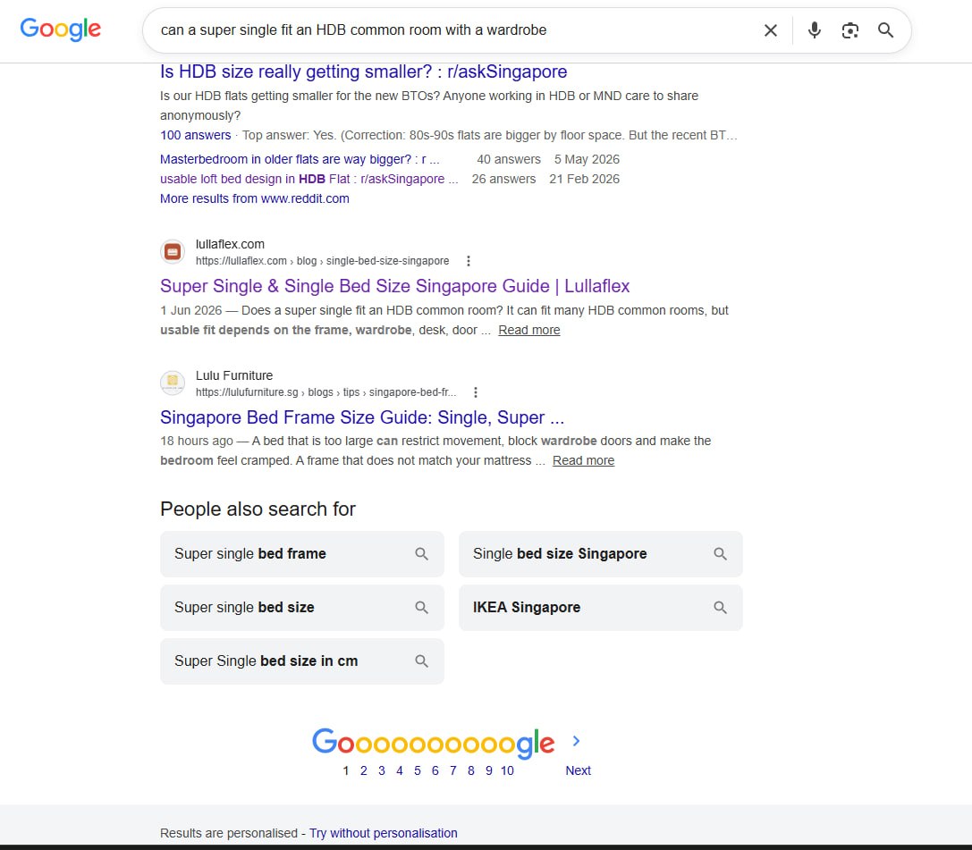Select 'Super Single bed size in cm' suggestion
This screenshot has width=972, height=850.
coord(302,661)
